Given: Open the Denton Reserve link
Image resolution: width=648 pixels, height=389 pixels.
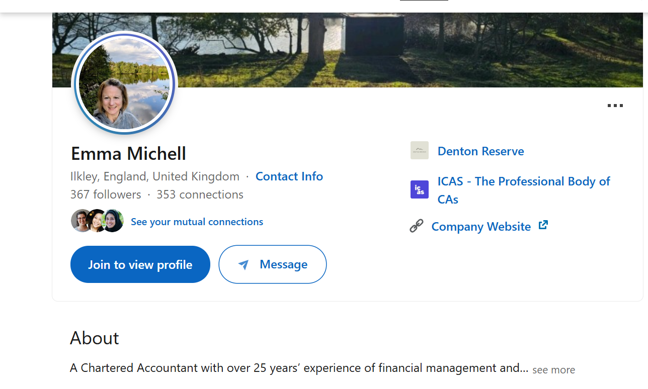Looking at the screenshot, I should tap(480, 151).
